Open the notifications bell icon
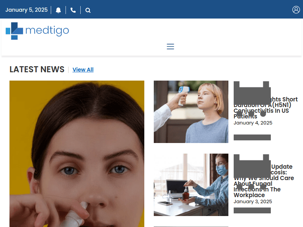Image resolution: width=303 pixels, height=227 pixels. tap(58, 10)
